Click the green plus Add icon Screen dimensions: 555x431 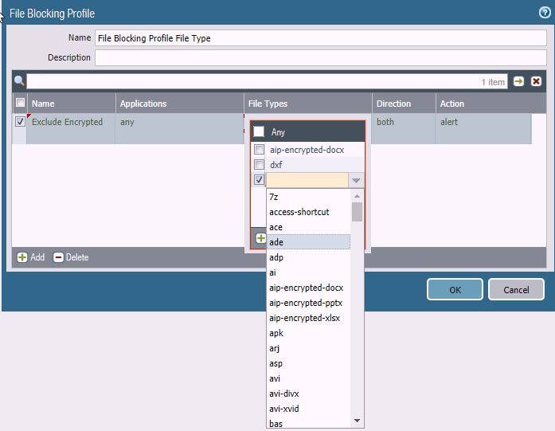pyautogui.click(x=23, y=257)
